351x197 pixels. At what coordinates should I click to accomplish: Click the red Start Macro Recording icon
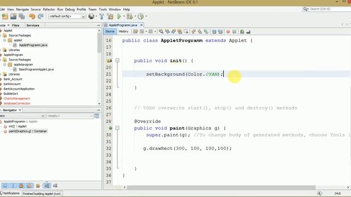click(x=228, y=32)
